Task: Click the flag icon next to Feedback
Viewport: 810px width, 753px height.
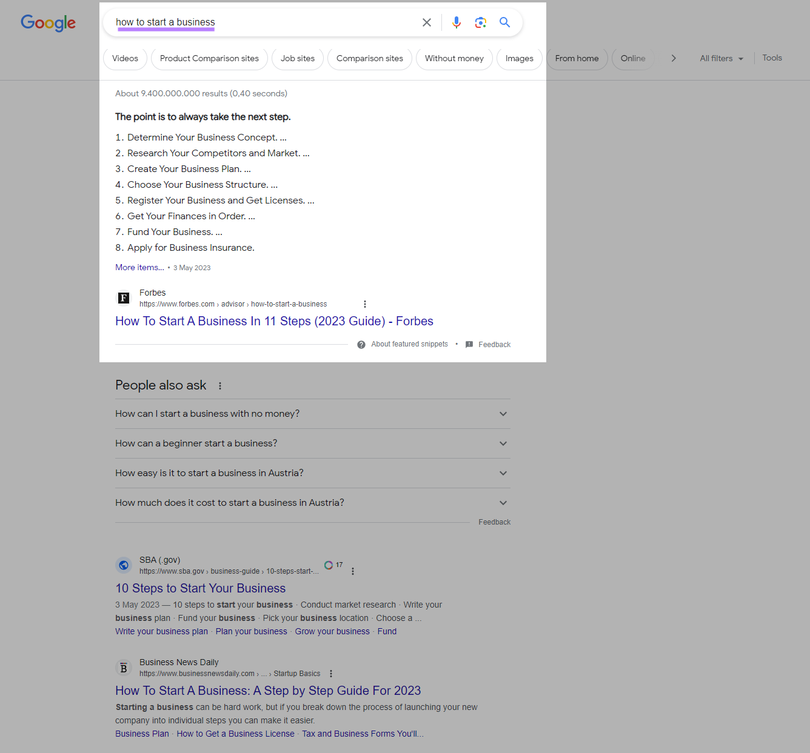Action: 468,344
